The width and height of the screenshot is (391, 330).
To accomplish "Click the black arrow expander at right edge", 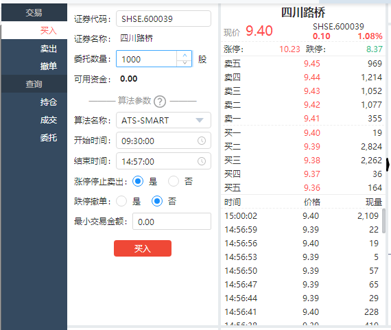I will coord(388,165).
